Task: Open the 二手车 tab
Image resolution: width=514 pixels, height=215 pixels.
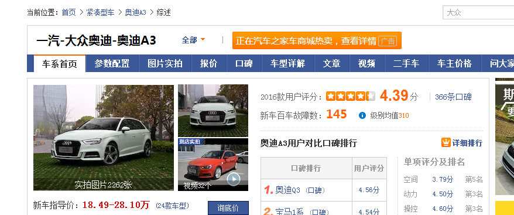Action: pos(406,64)
